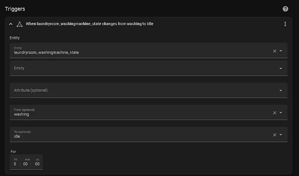Image resolution: width=299 pixels, height=176 pixels.
Task: Expand the To (optional) dropdown arrow
Action: pos(281,135)
